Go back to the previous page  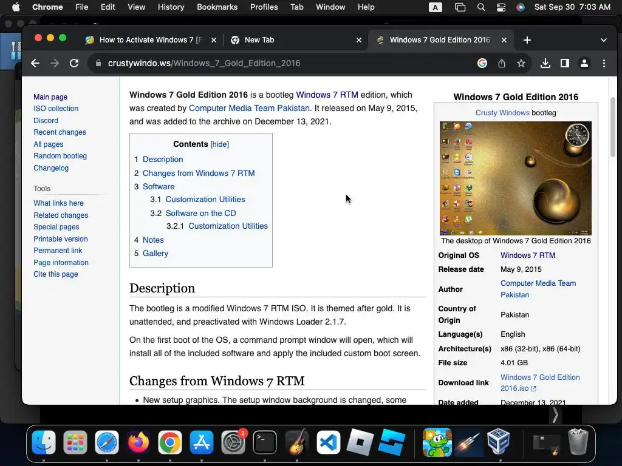35,63
